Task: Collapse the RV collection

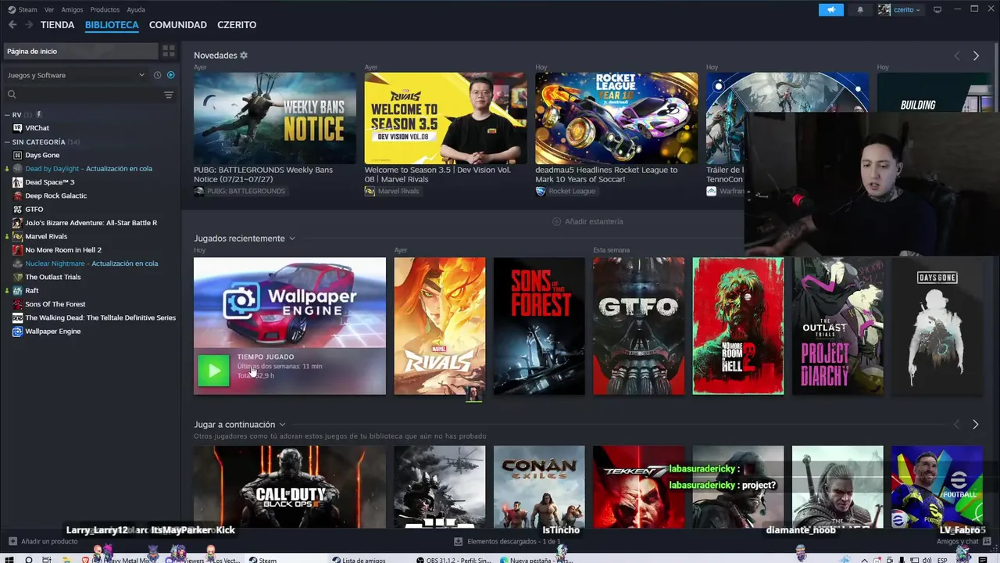Action: [7, 115]
